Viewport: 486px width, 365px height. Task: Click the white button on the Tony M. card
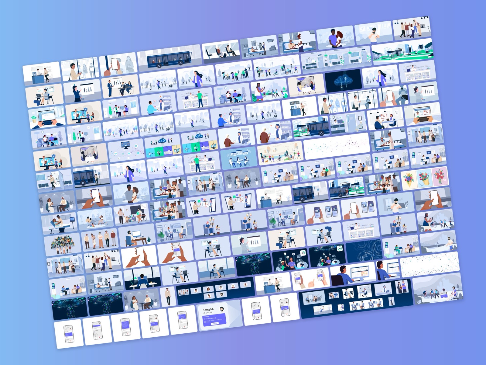(215, 324)
